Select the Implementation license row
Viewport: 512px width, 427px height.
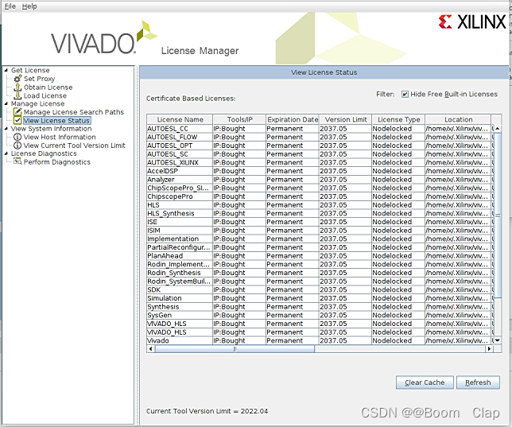click(x=319, y=239)
